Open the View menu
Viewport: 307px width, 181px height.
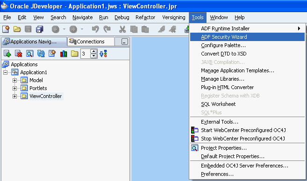point(38,17)
